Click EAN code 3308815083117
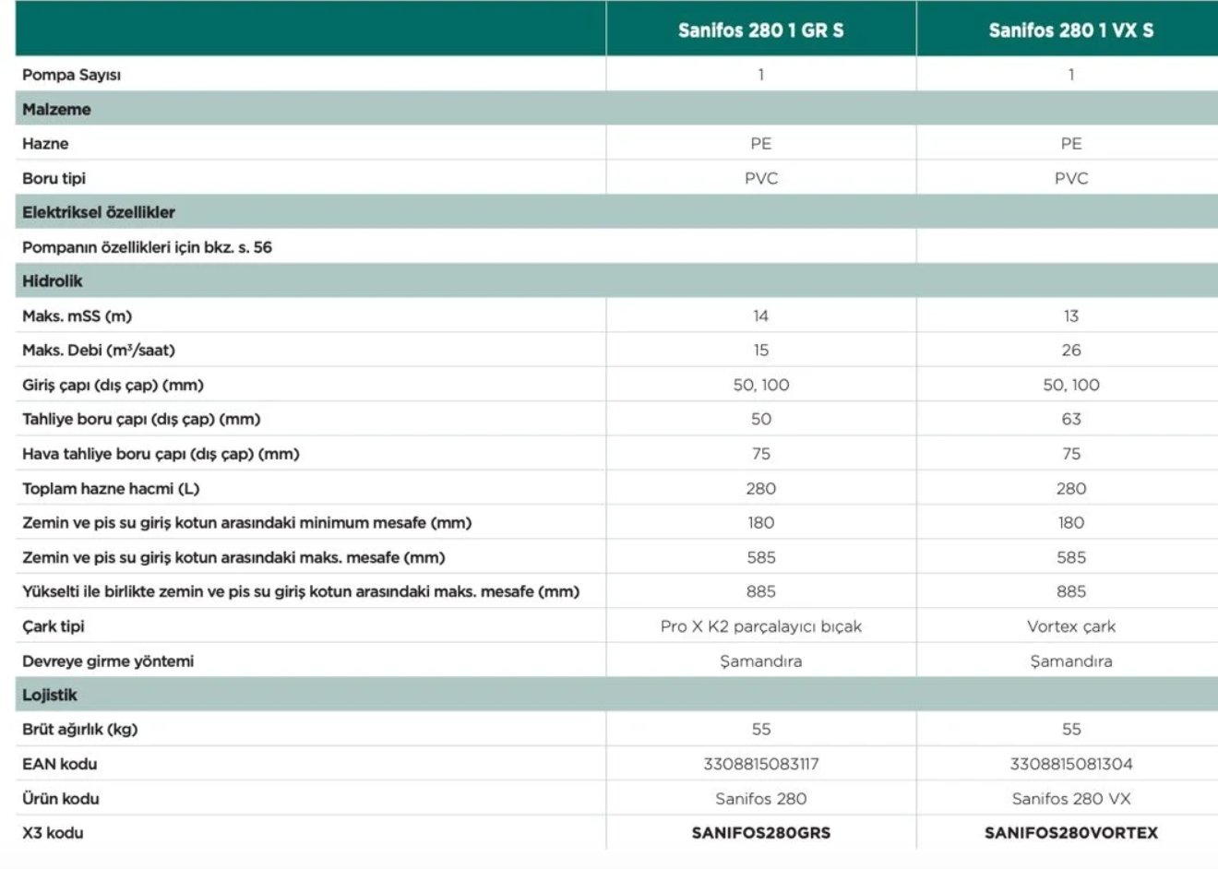 (760, 764)
